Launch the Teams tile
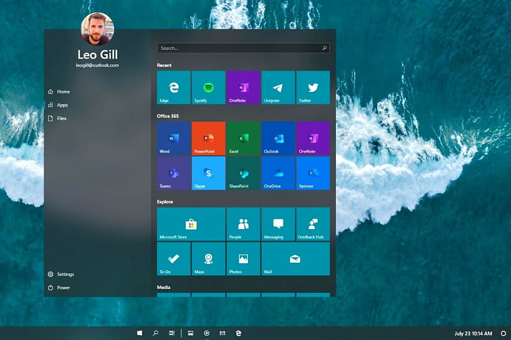The height and width of the screenshot is (340, 511). 174,173
